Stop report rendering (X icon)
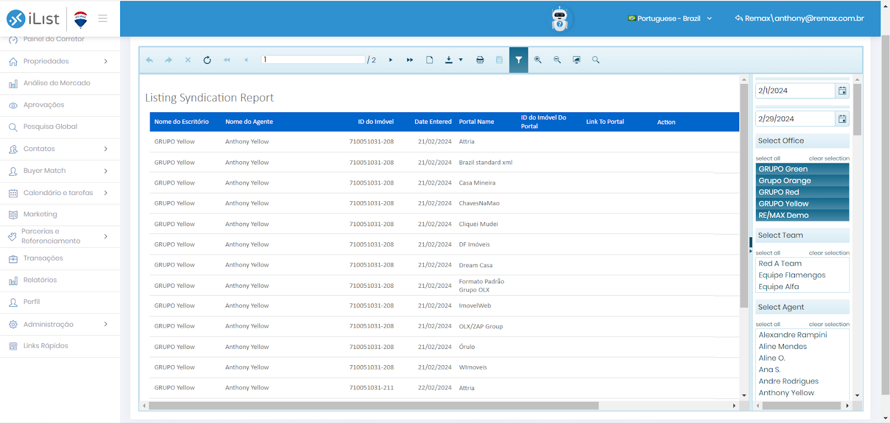 pos(188,60)
